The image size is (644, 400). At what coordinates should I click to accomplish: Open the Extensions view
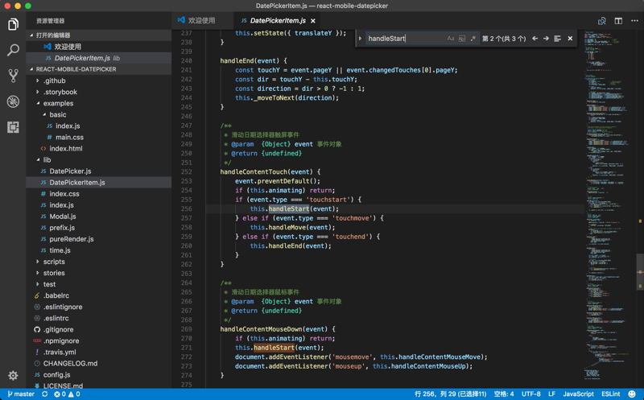(x=13, y=127)
